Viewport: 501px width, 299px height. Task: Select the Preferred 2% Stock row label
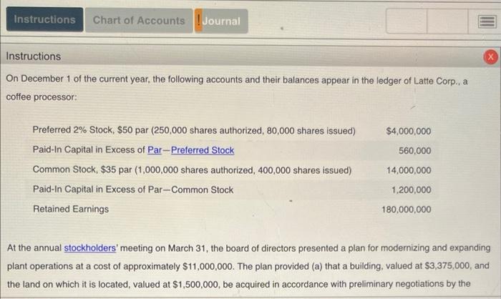coord(194,131)
